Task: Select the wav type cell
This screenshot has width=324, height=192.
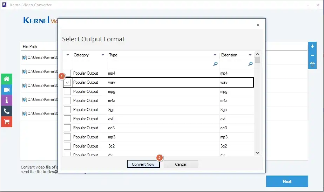Action: tap(163, 82)
